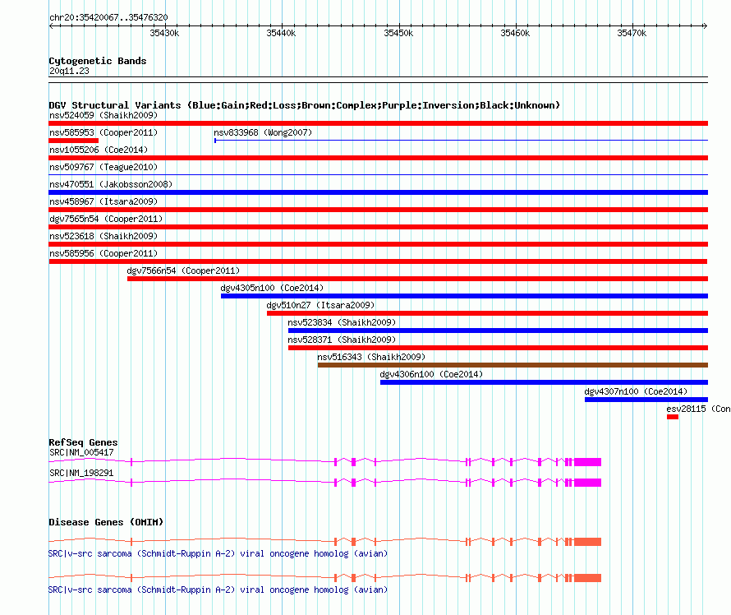The width and height of the screenshot is (731, 615).
Task: Select the nsv585956 (Cooper2011) red bar
Action: click(x=378, y=261)
